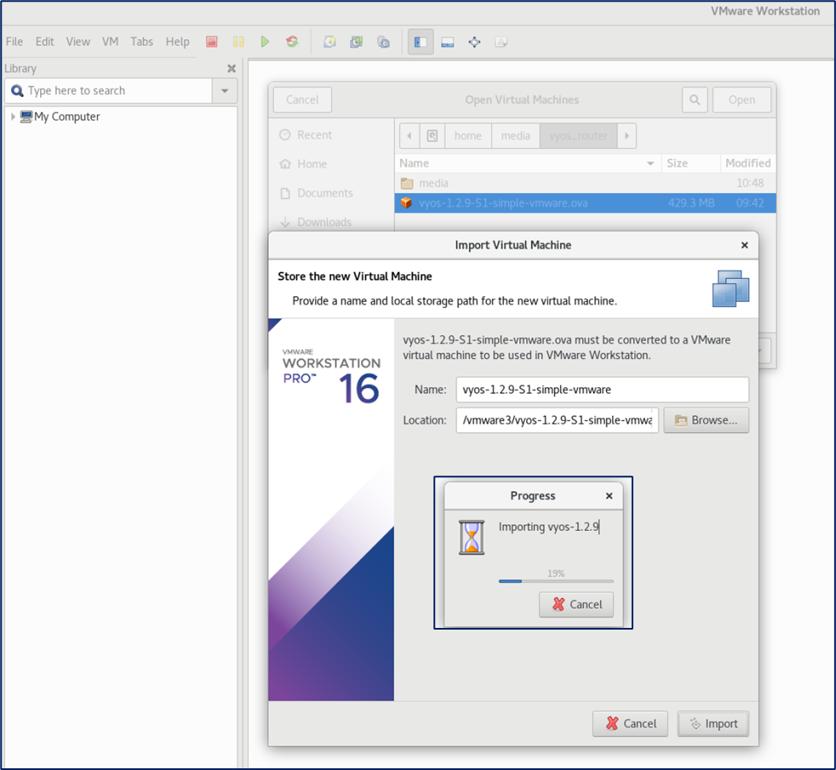Cancel the import progress dialog
Screen dimensions: 836x770
pos(576,604)
